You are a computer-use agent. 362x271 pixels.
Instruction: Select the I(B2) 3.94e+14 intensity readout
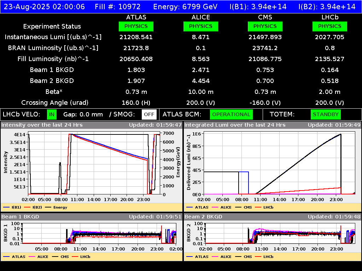click(327, 7)
